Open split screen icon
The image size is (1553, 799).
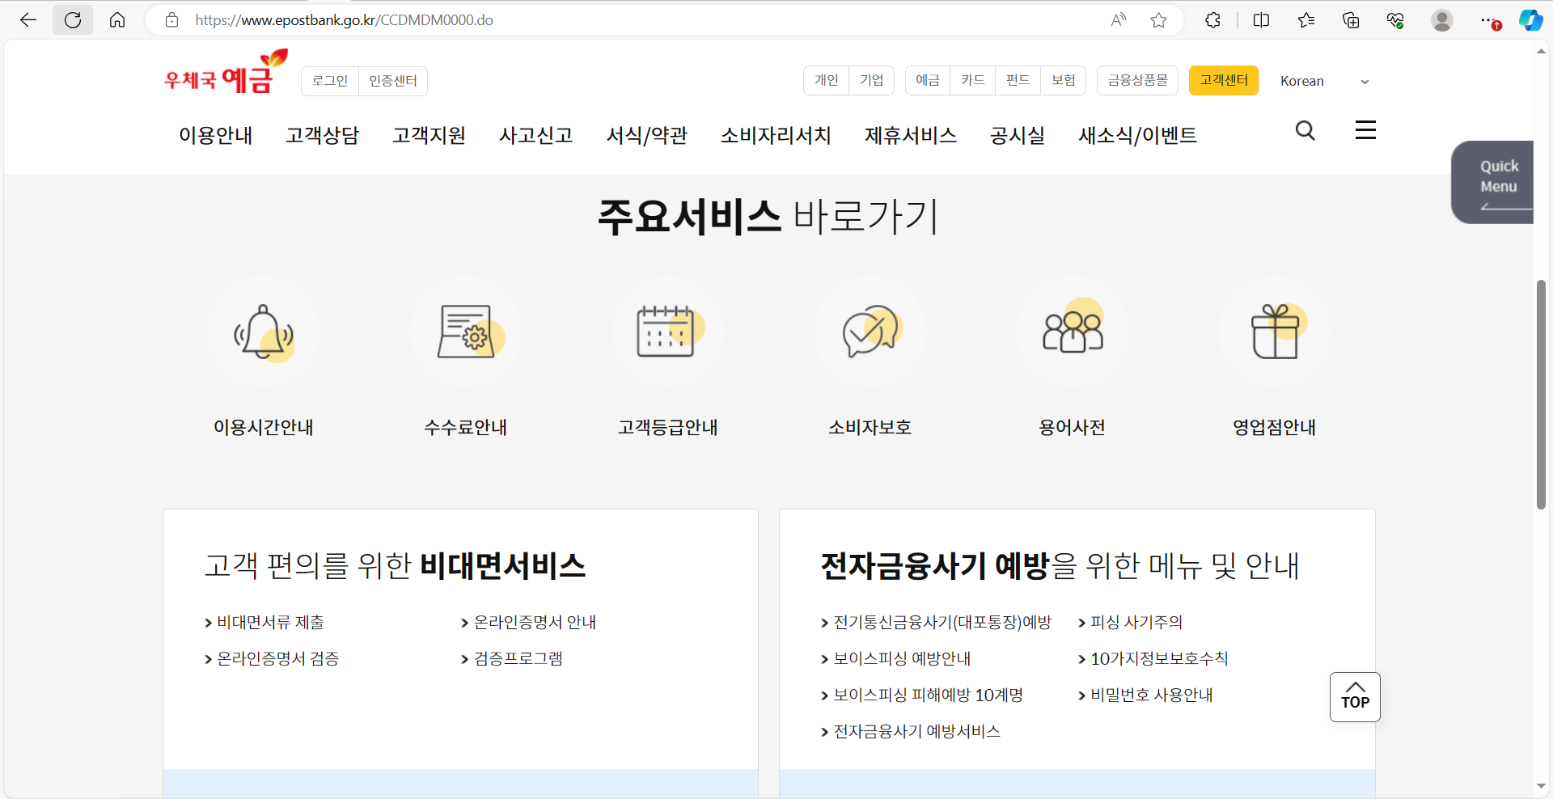pos(1261,20)
